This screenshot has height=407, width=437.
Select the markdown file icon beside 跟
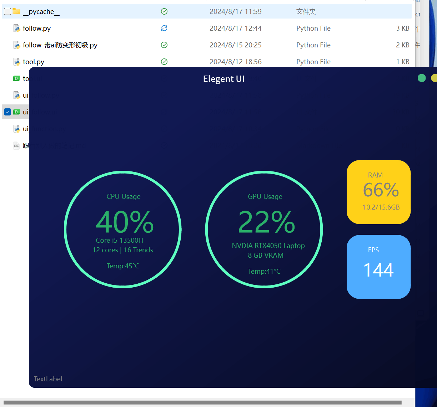16,145
